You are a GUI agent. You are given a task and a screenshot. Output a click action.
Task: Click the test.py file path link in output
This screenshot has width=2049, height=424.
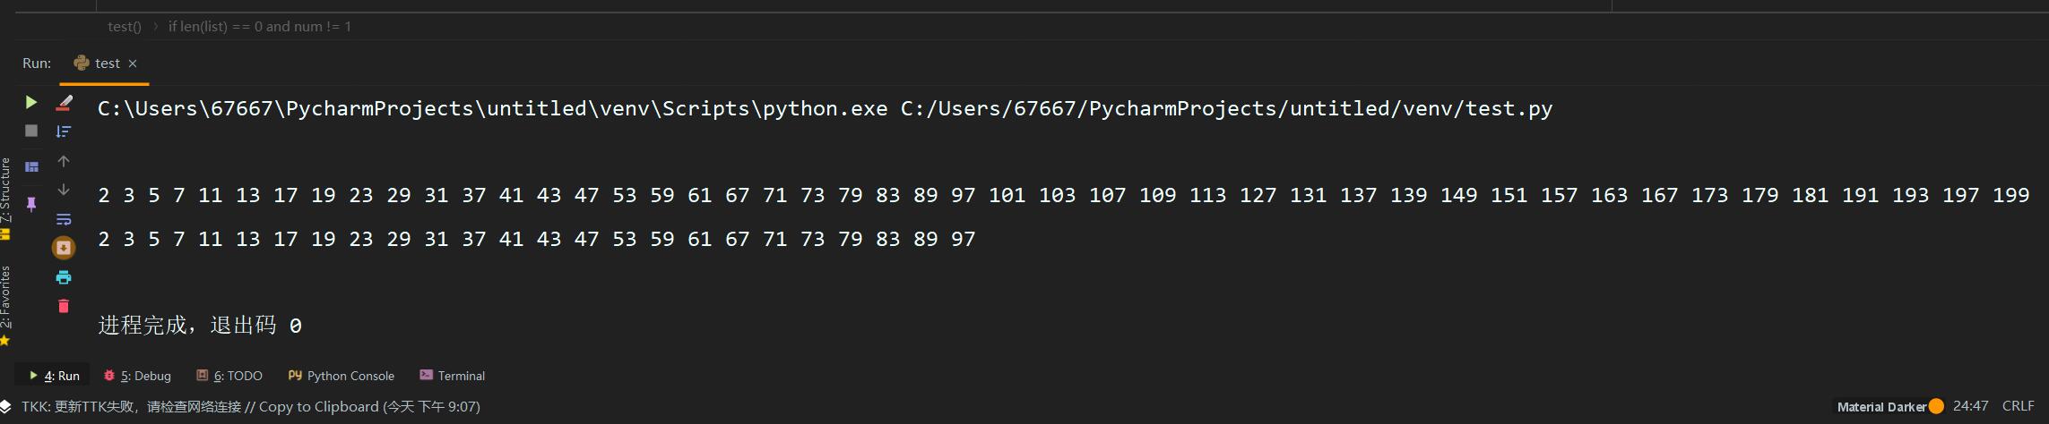(1226, 109)
